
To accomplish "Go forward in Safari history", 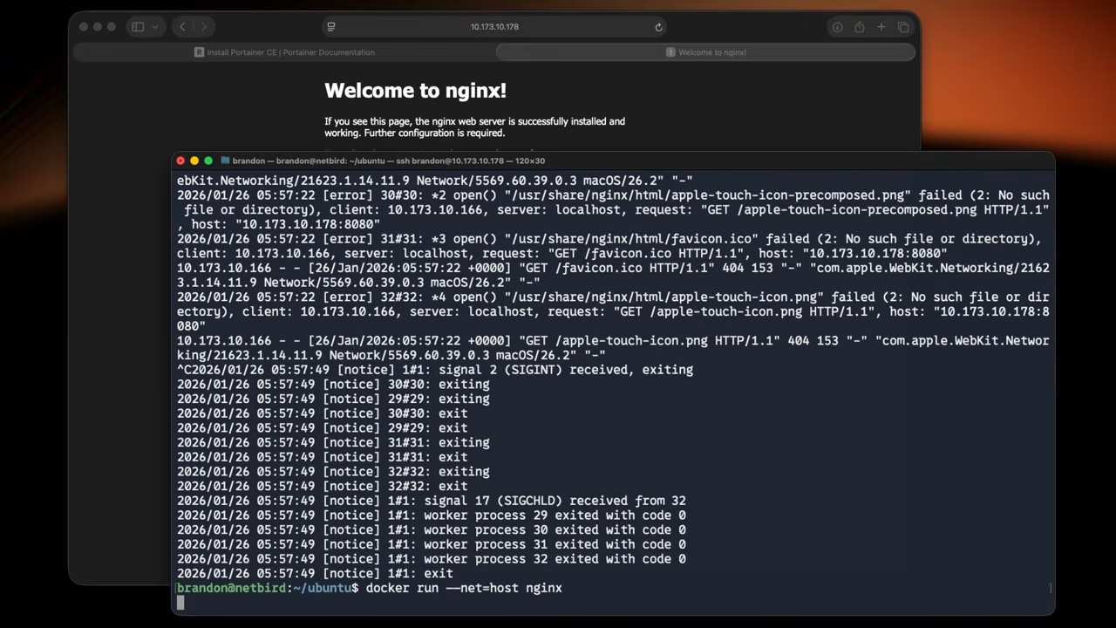I will tap(204, 27).
